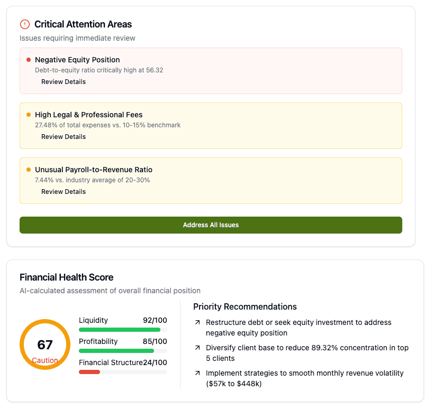Select the Financial Health Score heading
This screenshot has height=410, width=425.
coord(67,277)
